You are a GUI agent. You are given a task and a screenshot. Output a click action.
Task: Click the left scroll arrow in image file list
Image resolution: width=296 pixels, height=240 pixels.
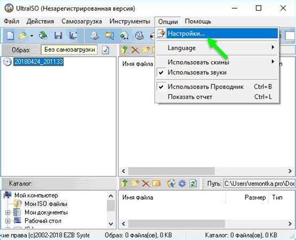coord(124,171)
